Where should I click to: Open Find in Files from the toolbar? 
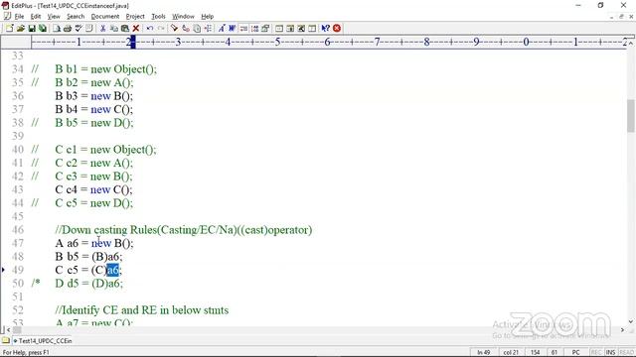(197, 29)
